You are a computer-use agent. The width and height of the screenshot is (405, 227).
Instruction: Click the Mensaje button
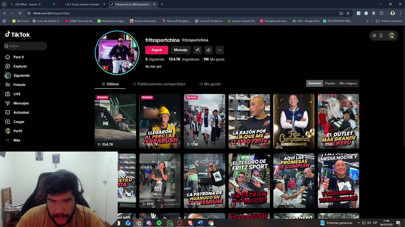pos(181,50)
